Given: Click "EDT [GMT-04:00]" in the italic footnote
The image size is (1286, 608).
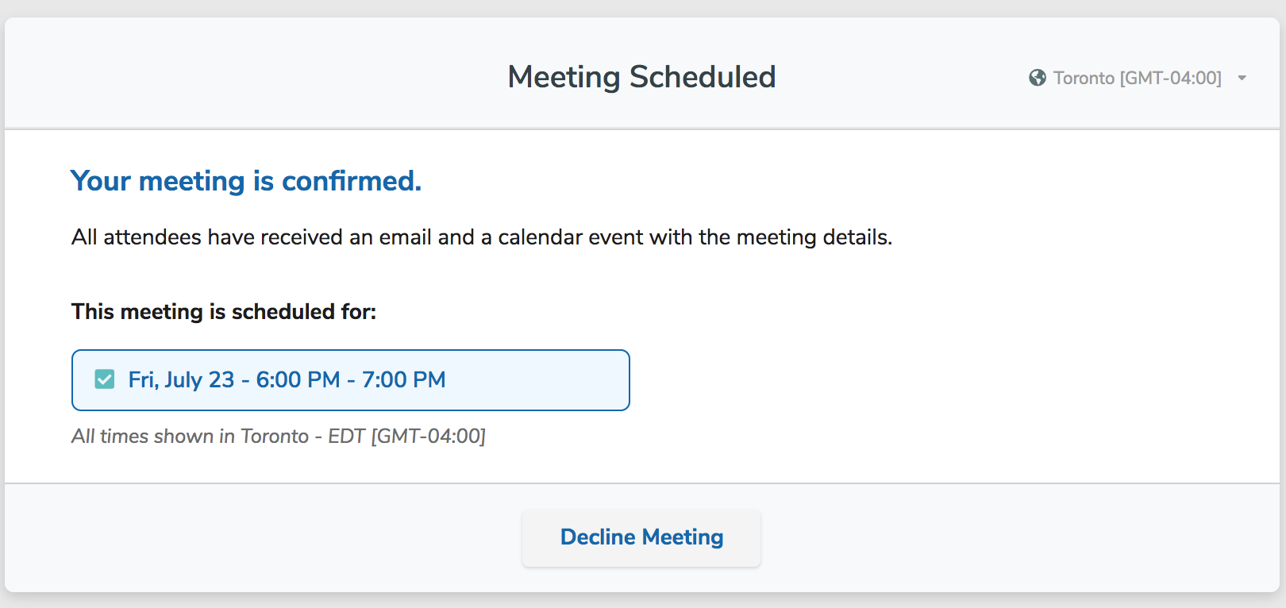Looking at the screenshot, I should click(x=406, y=436).
